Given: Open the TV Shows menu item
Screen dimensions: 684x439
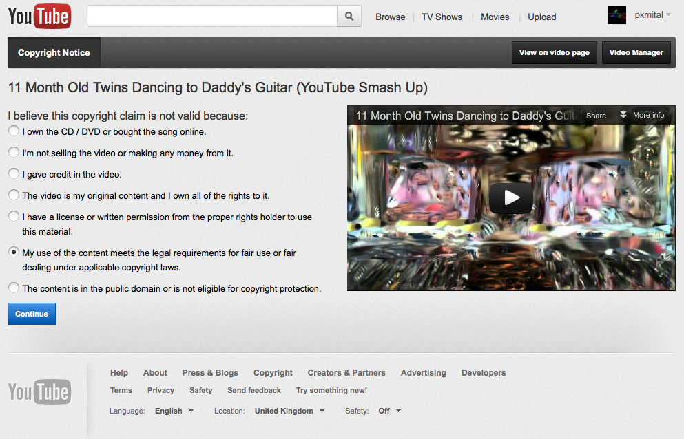Looking at the screenshot, I should pyautogui.click(x=442, y=17).
